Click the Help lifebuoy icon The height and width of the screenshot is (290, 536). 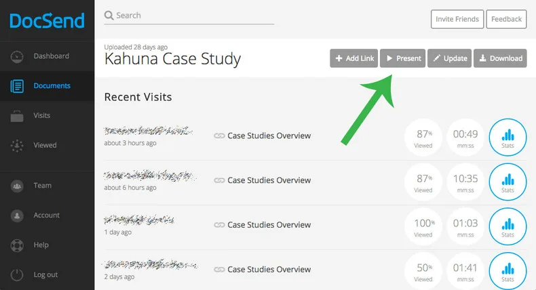tap(17, 245)
